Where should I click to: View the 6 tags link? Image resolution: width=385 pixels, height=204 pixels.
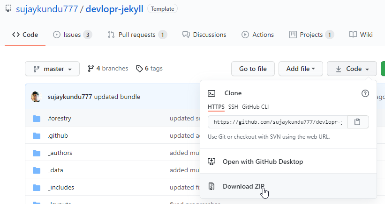pyautogui.click(x=149, y=69)
